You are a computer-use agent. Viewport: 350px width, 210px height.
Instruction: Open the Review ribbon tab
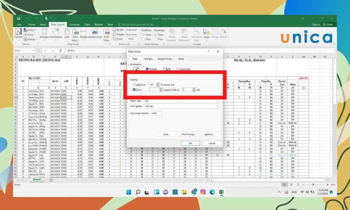click(x=98, y=24)
